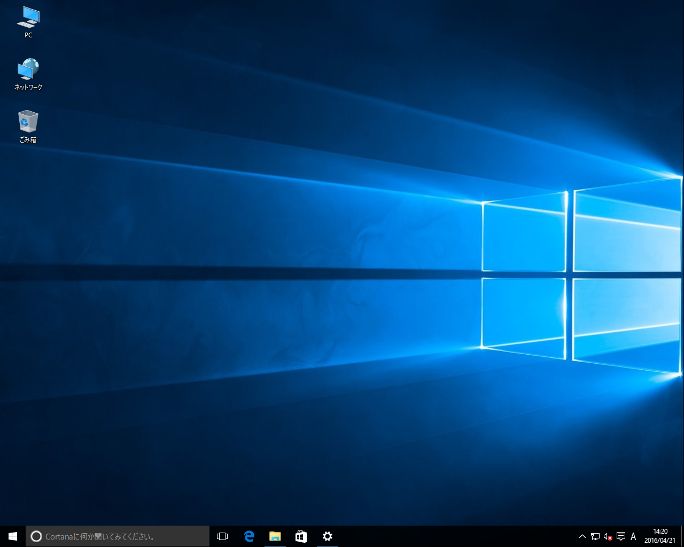Click the Cortana search field
The height and width of the screenshot is (547, 684).
(118, 536)
